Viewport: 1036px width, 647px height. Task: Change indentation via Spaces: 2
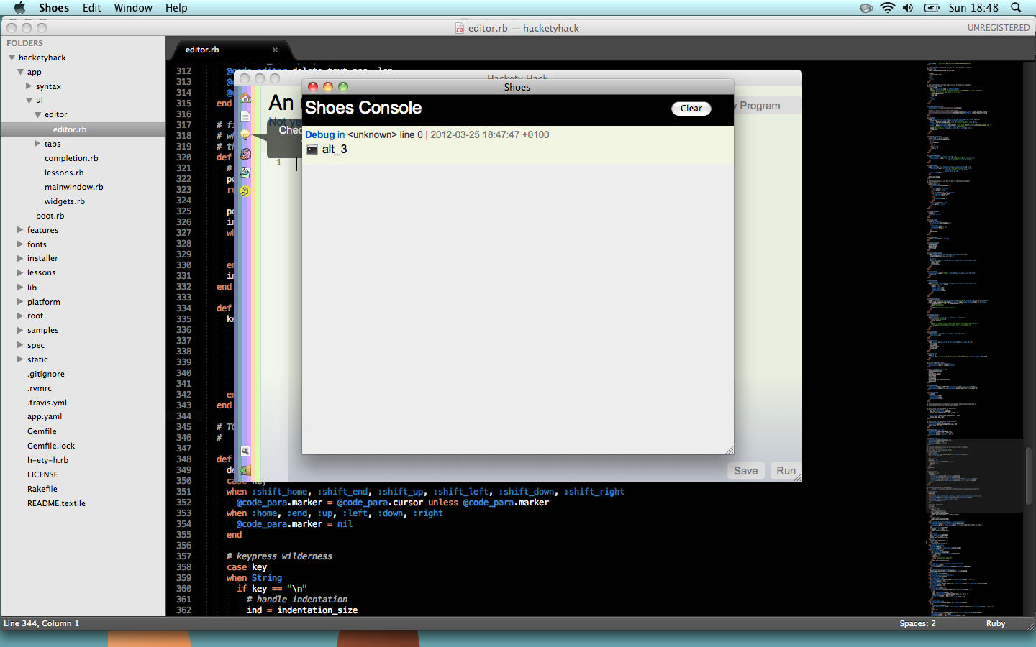(x=917, y=623)
